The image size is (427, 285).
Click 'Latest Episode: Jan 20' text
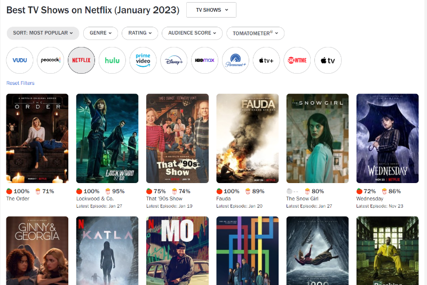[x=239, y=206]
